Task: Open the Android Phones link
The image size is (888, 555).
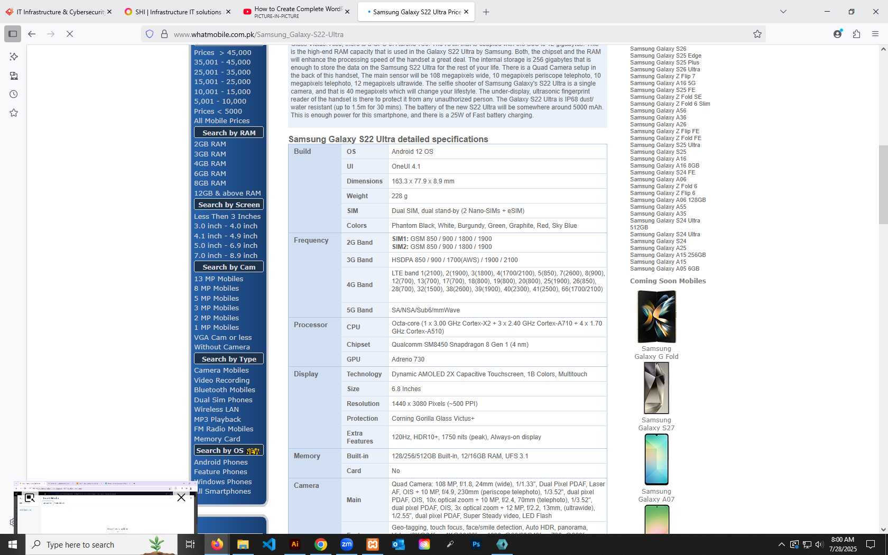Action: point(220,462)
